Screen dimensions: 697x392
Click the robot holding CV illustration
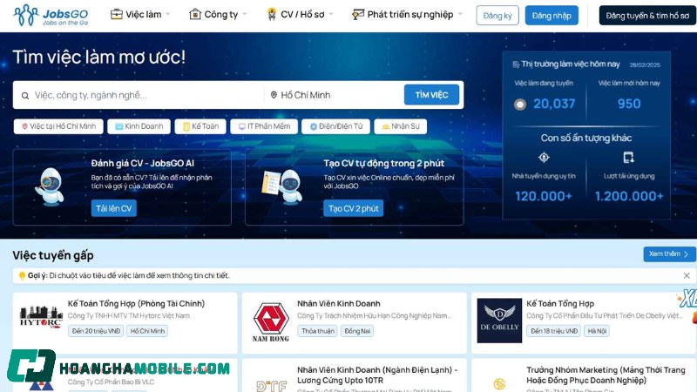pos(282,186)
